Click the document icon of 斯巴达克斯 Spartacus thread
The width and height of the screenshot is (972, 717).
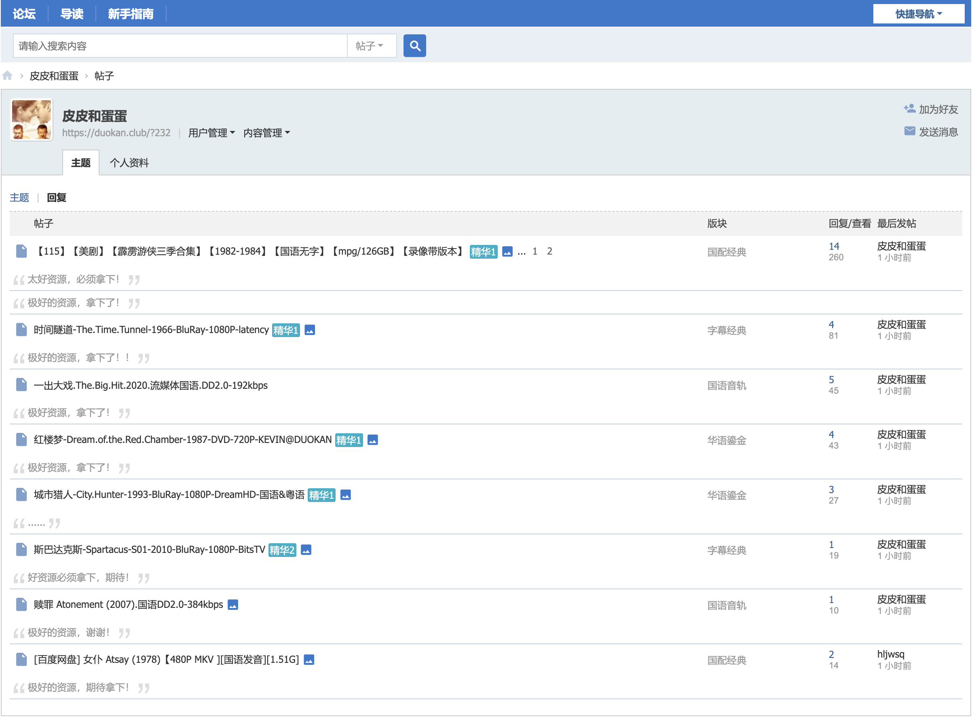[x=21, y=550]
